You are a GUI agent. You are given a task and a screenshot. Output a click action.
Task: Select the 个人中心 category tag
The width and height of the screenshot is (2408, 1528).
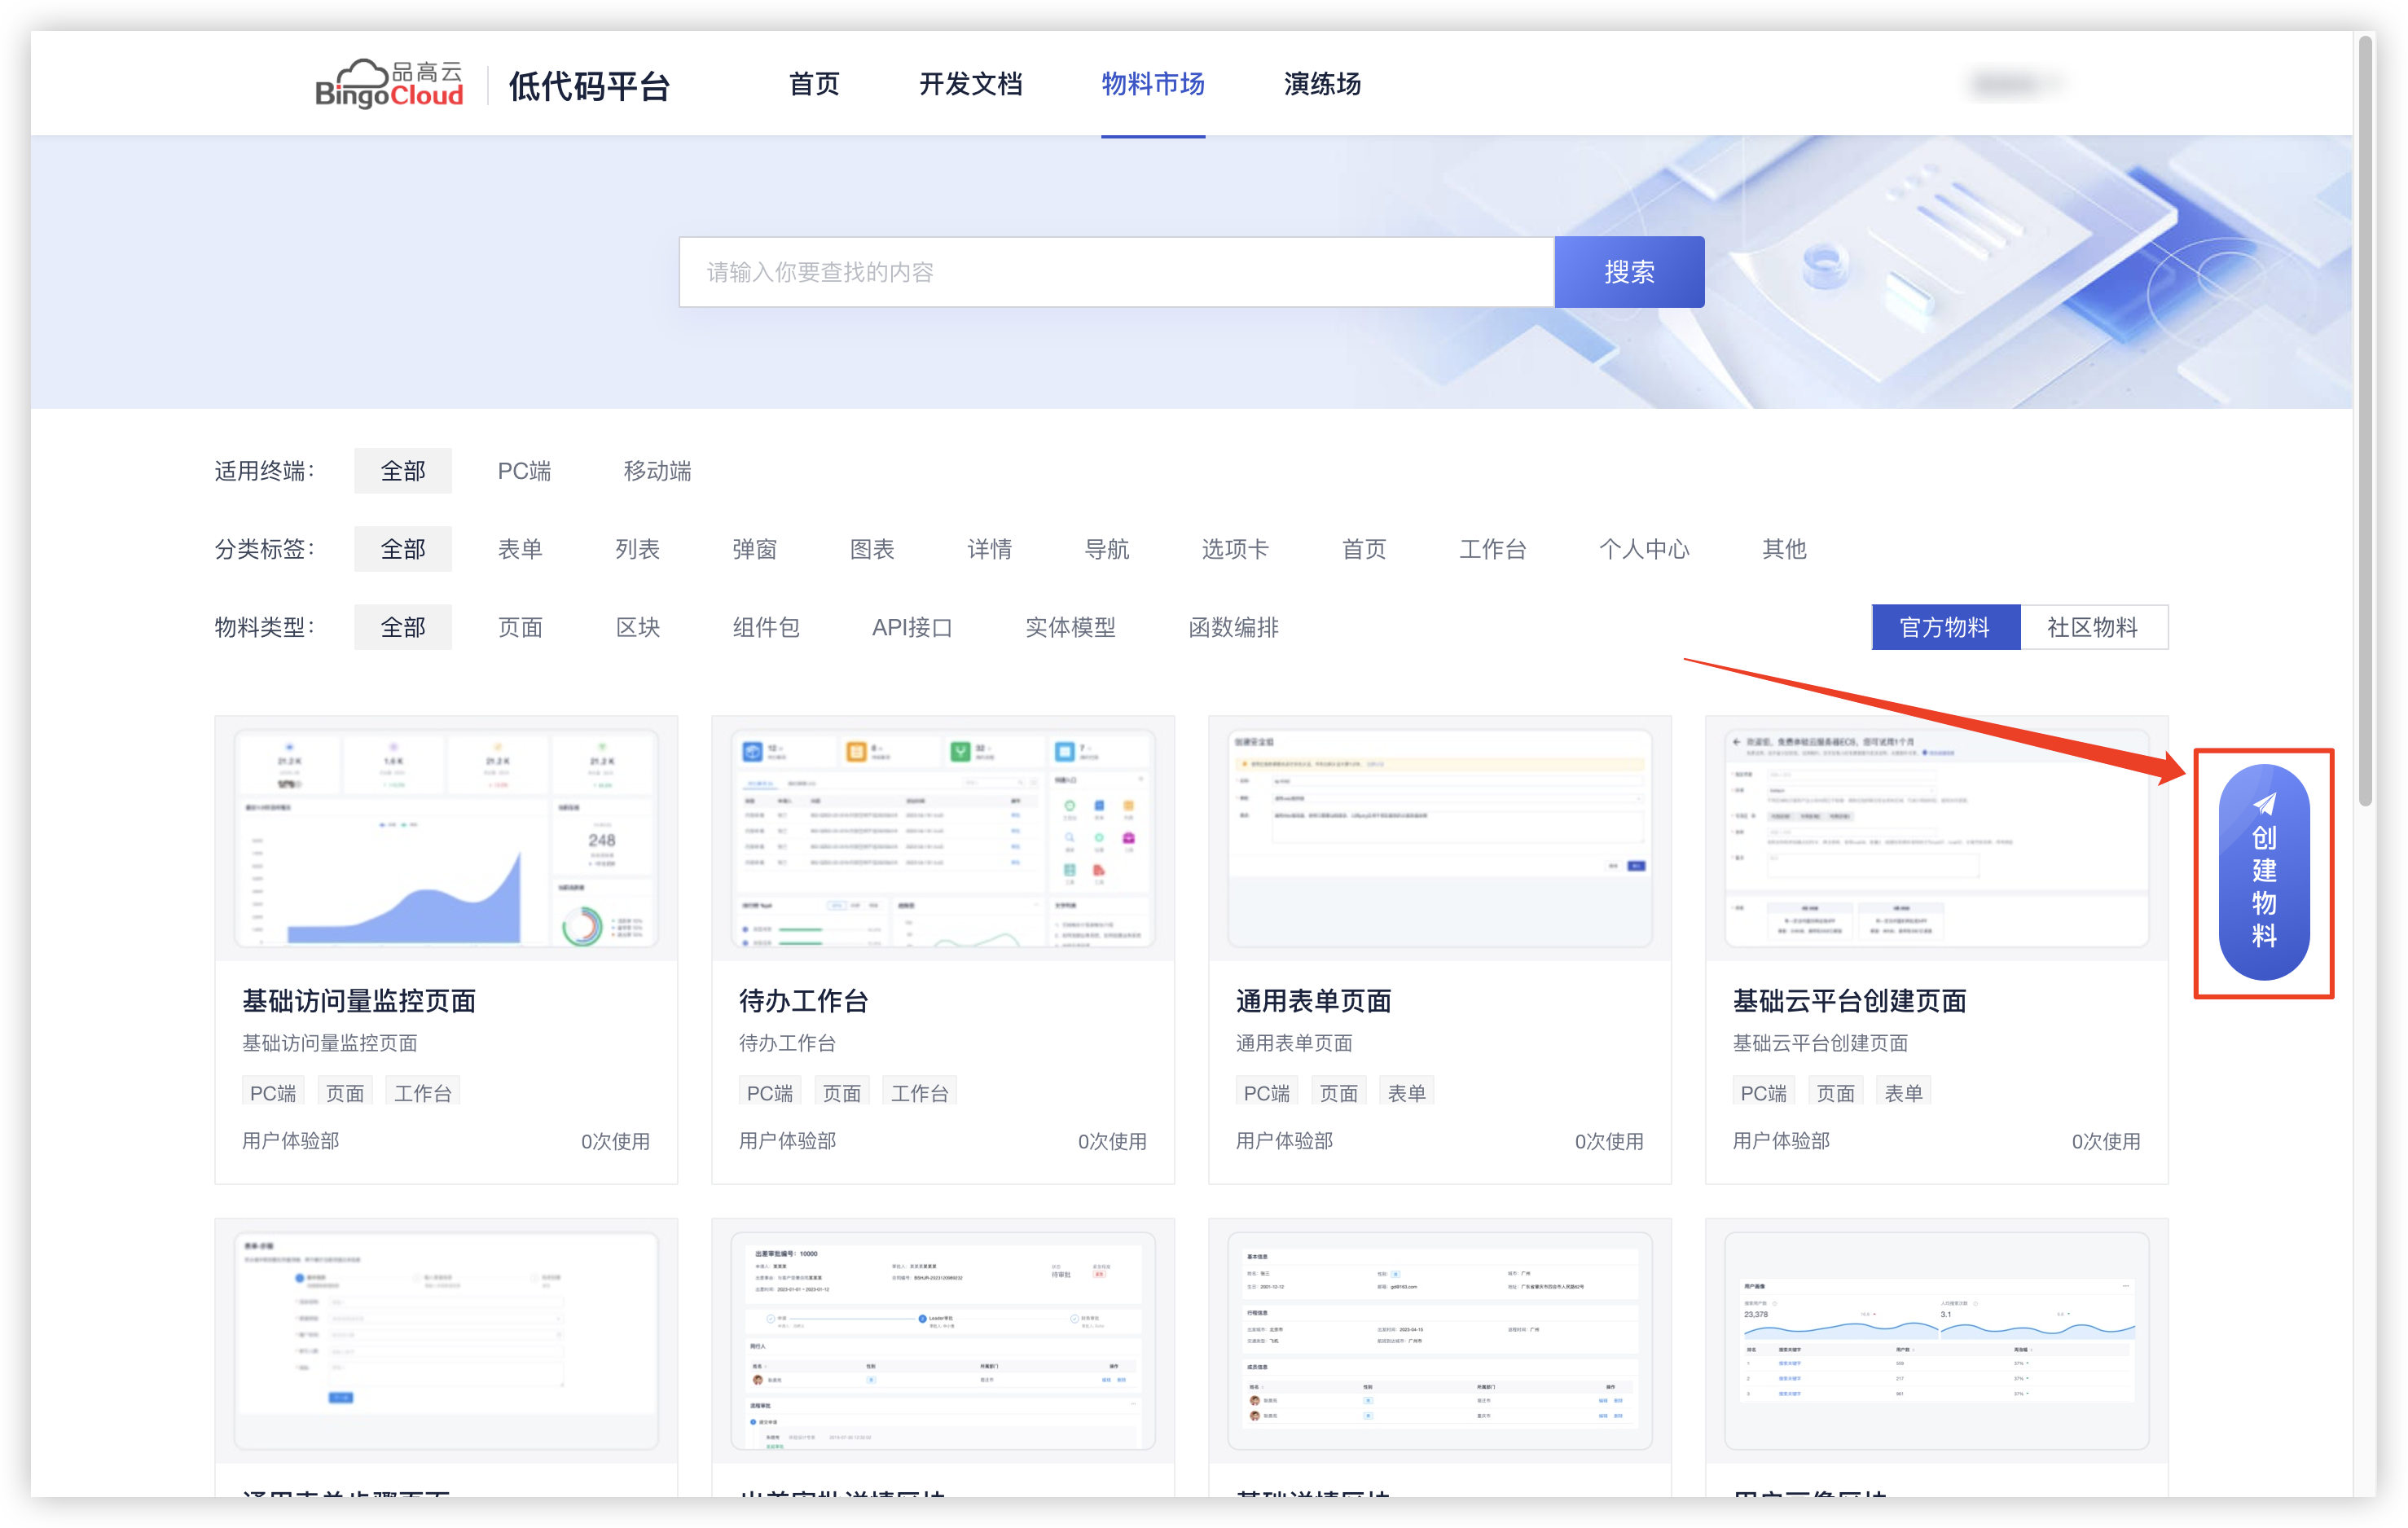pyautogui.click(x=1643, y=549)
